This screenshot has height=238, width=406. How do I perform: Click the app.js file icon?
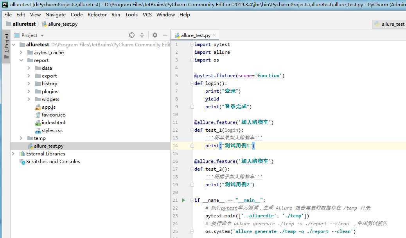38,107
